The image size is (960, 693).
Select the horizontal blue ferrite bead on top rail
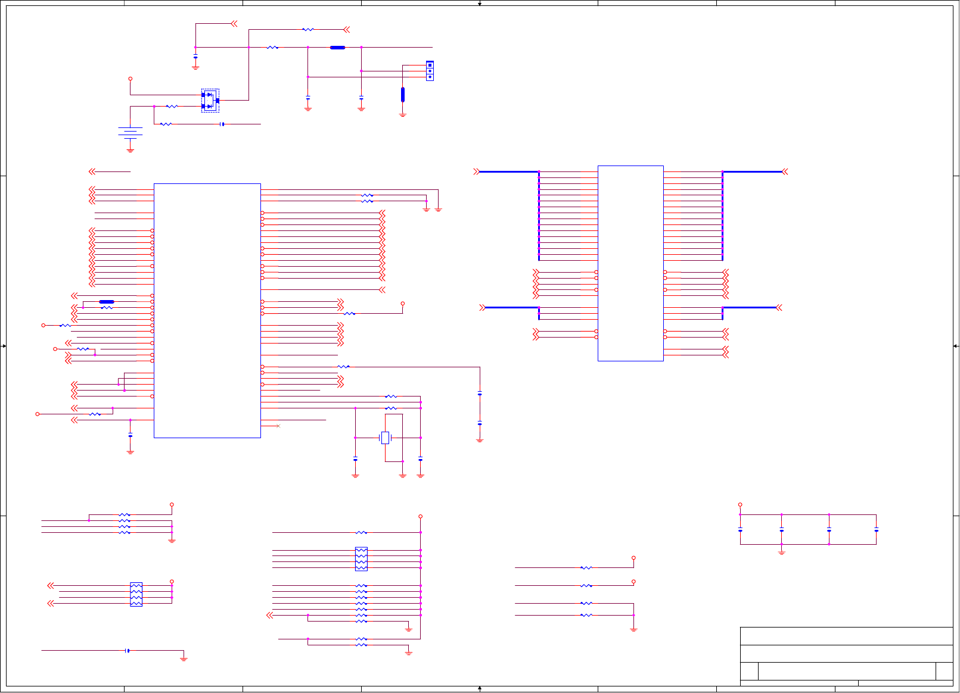click(x=337, y=47)
